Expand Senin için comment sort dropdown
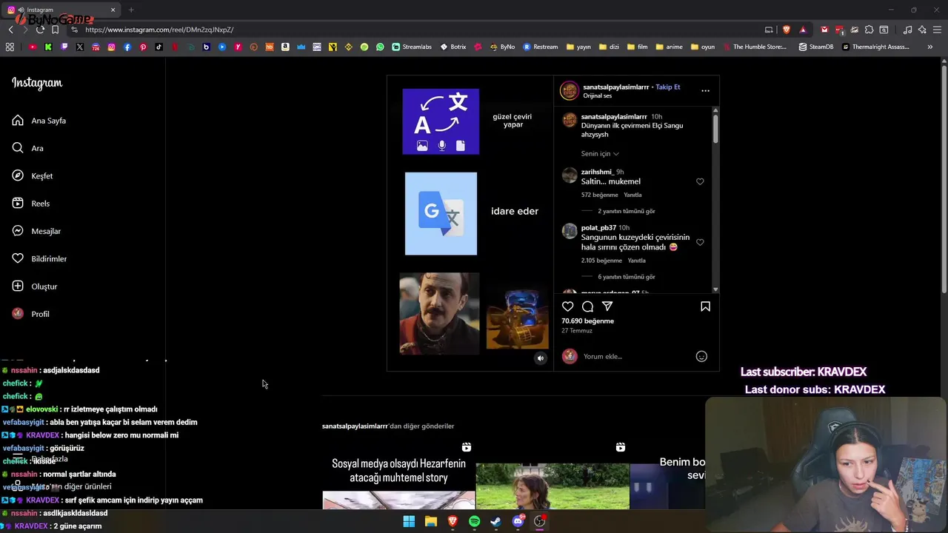Viewport: 948px width, 533px height. (600, 153)
